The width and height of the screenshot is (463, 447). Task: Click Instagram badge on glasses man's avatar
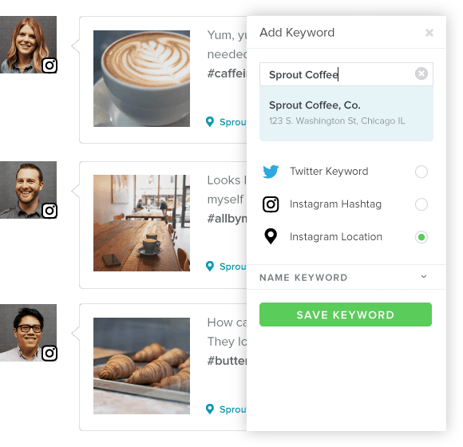[49, 353]
